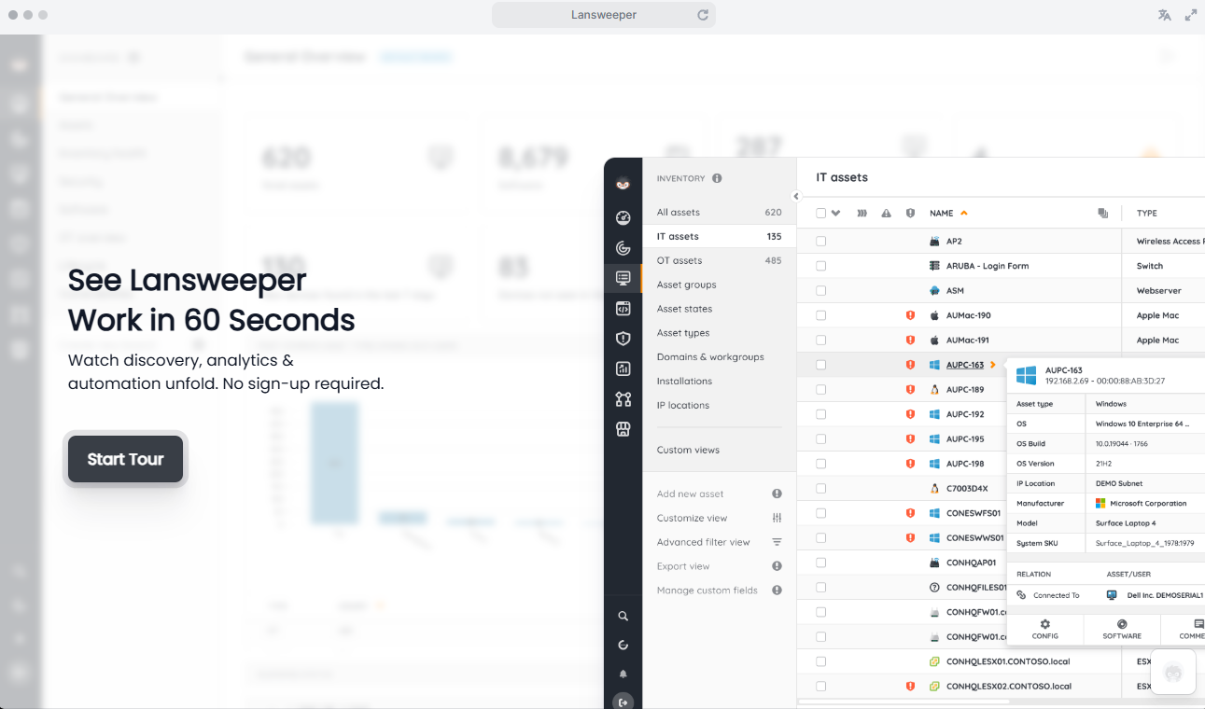Click the search magnifier icon in sidebar

[x=624, y=617]
